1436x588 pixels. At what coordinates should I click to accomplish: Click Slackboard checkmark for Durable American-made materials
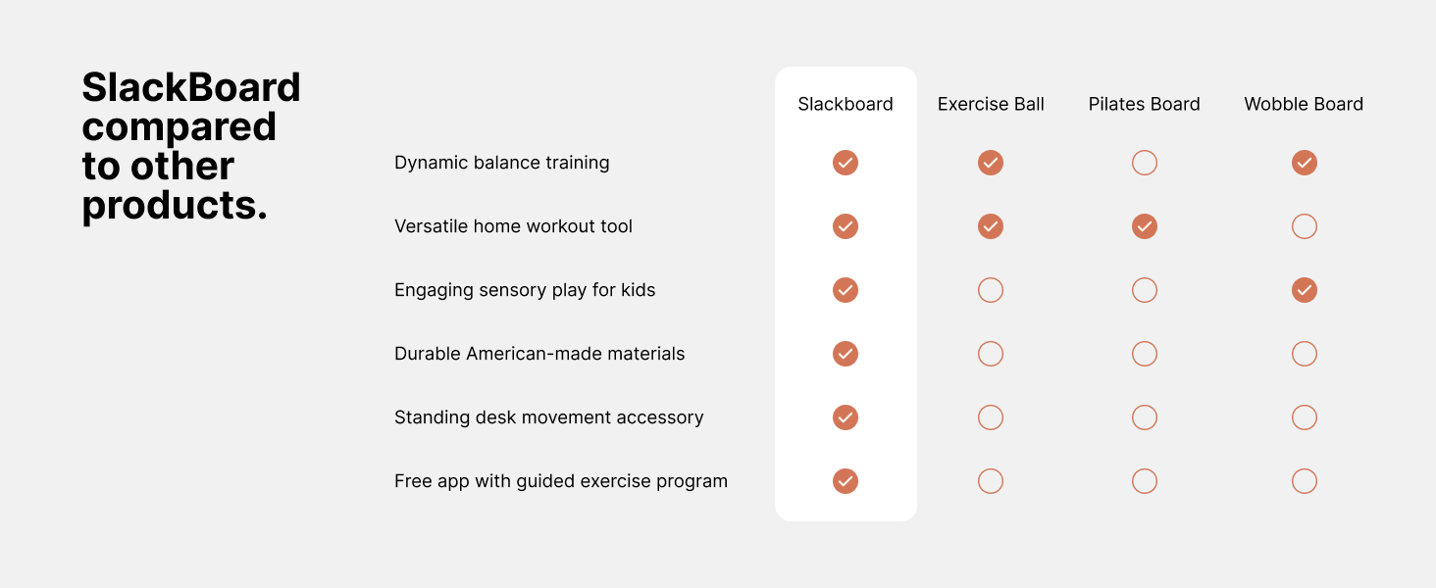[846, 354]
